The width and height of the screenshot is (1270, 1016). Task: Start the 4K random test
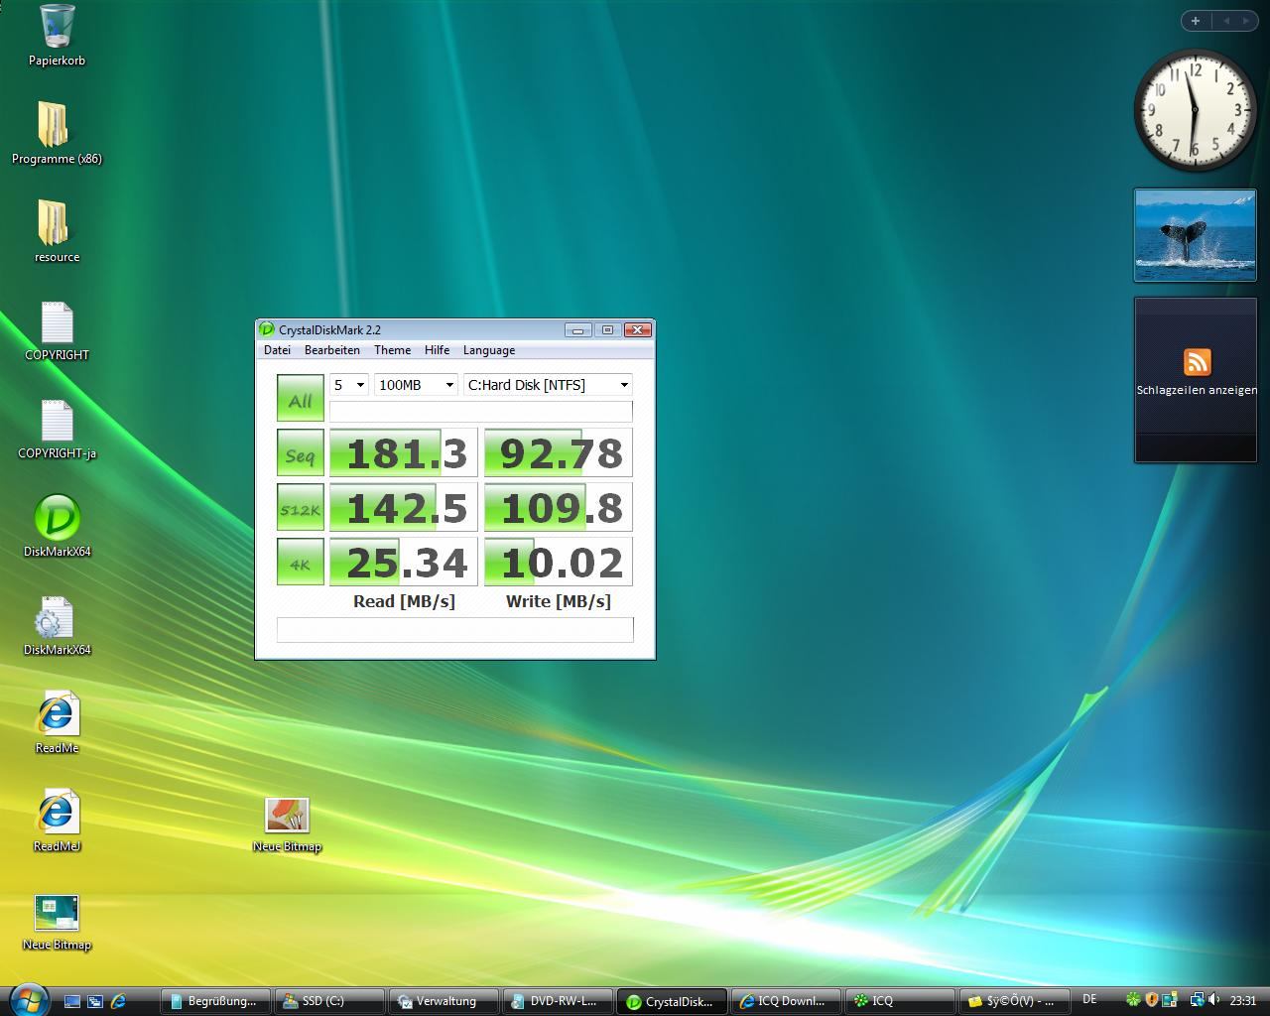click(301, 562)
